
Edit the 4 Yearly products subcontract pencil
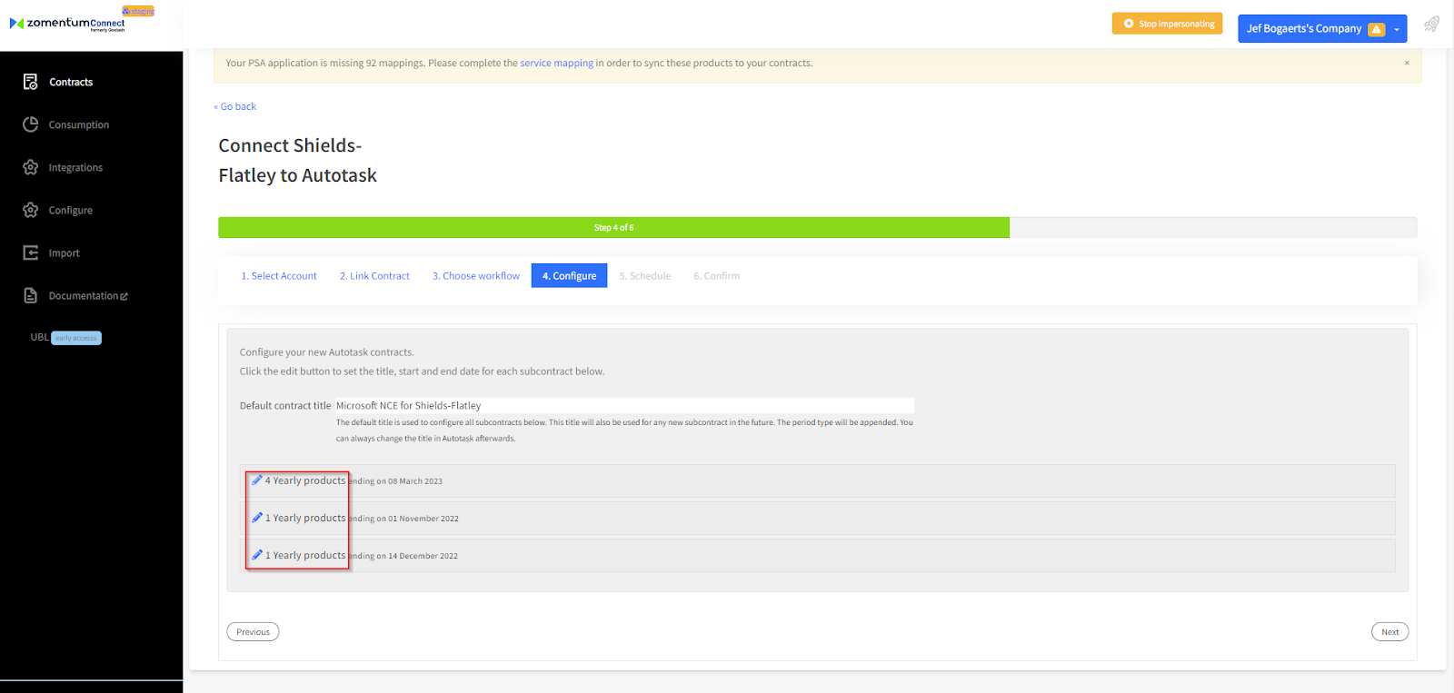coord(257,480)
